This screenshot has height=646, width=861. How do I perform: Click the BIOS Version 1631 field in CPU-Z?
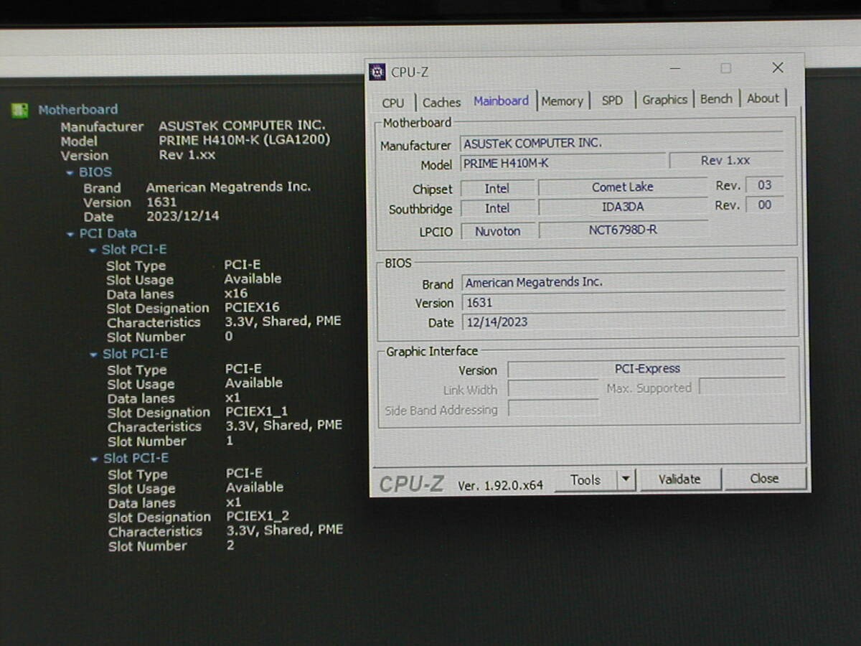tap(623, 303)
